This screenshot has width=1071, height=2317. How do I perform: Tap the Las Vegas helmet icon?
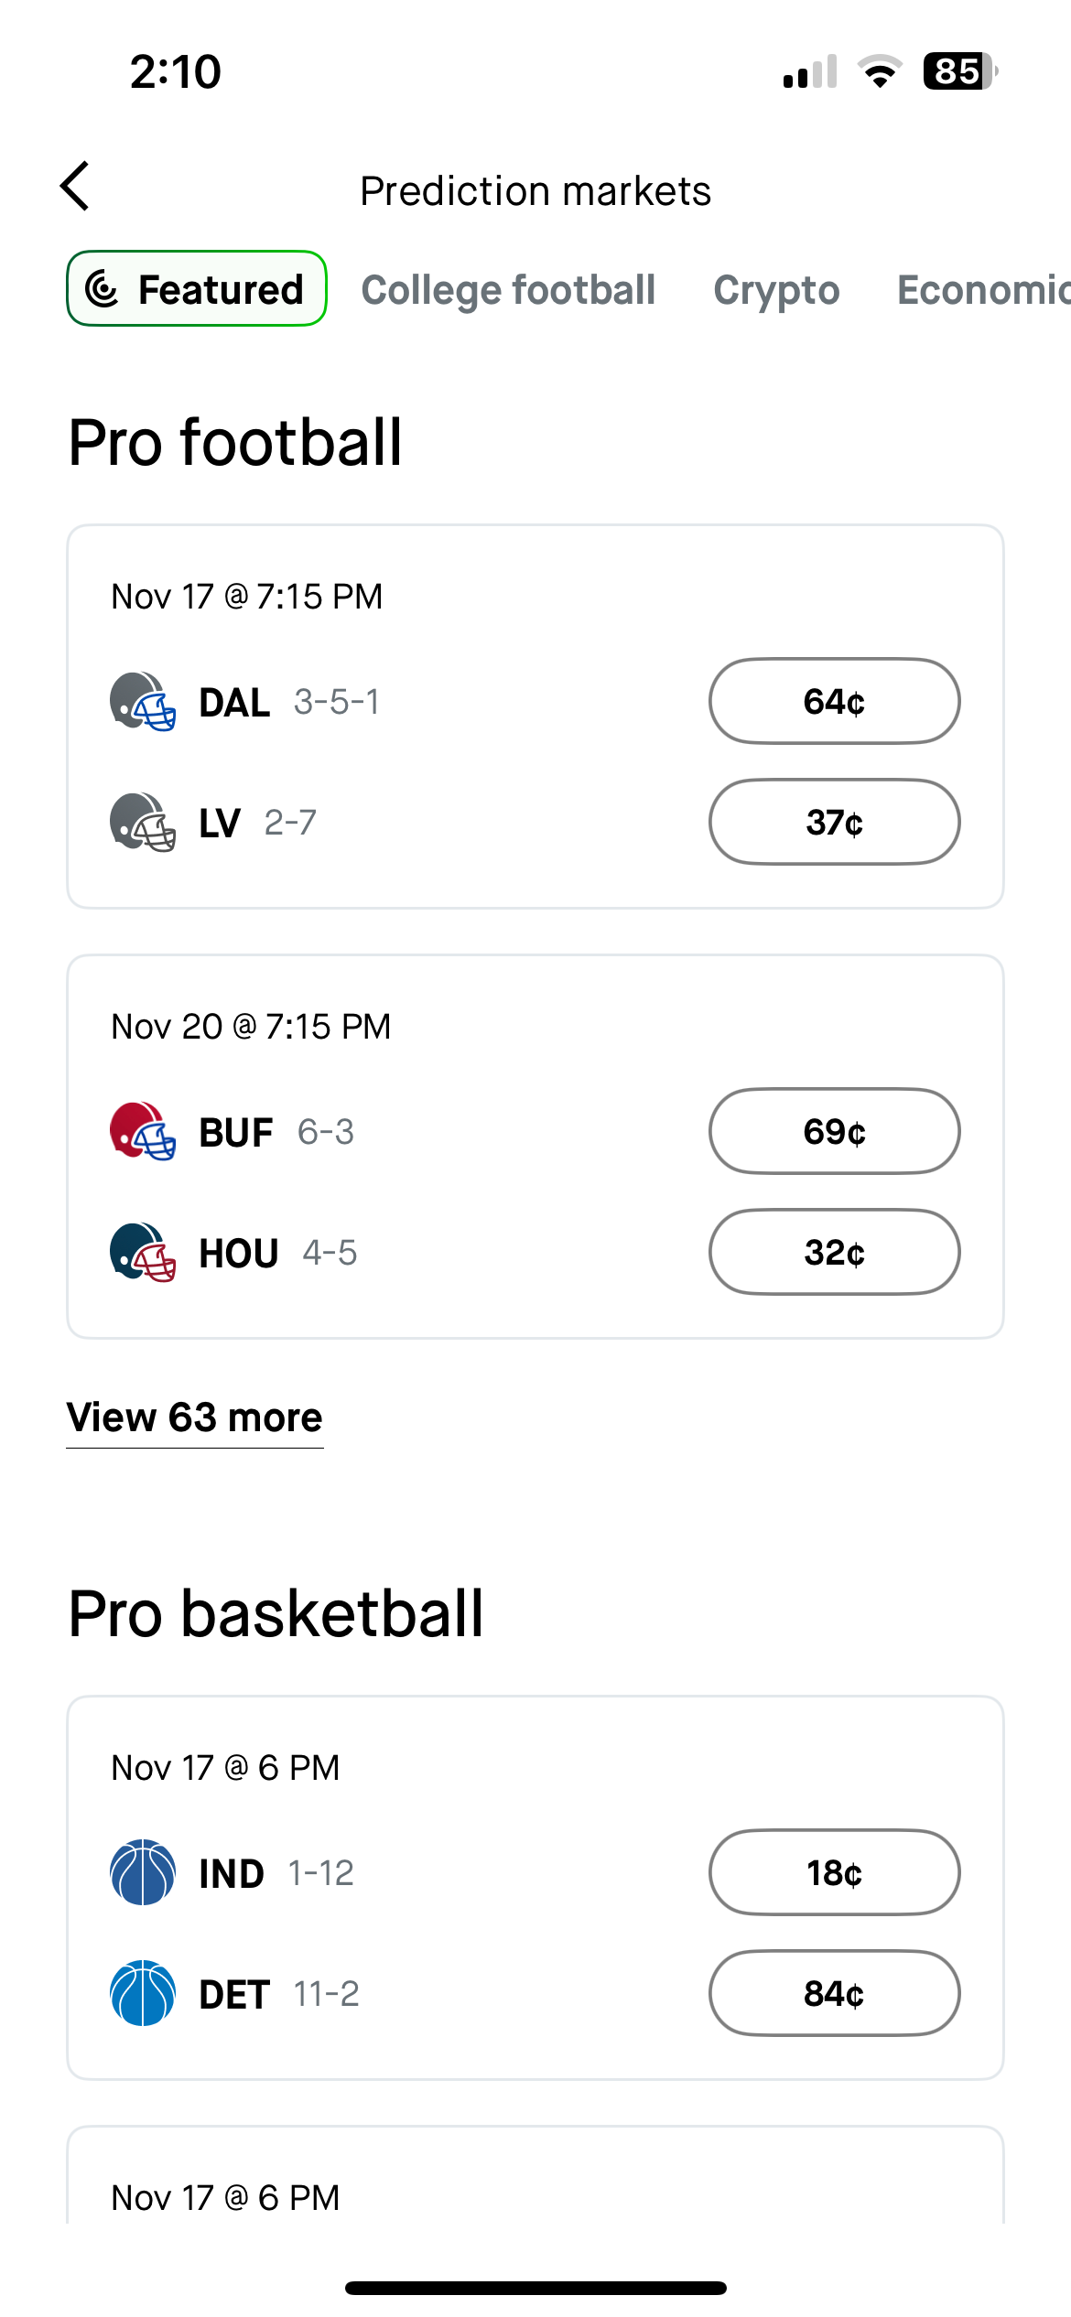click(x=143, y=823)
